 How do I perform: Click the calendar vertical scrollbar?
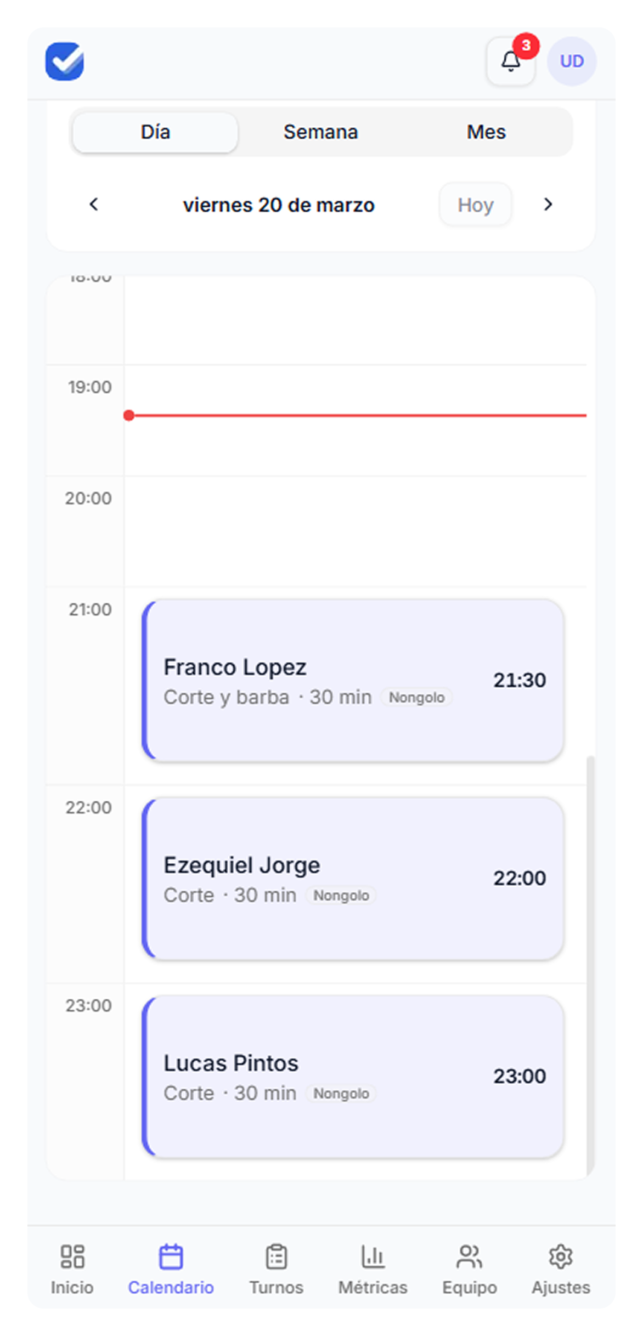tap(590, 965)
